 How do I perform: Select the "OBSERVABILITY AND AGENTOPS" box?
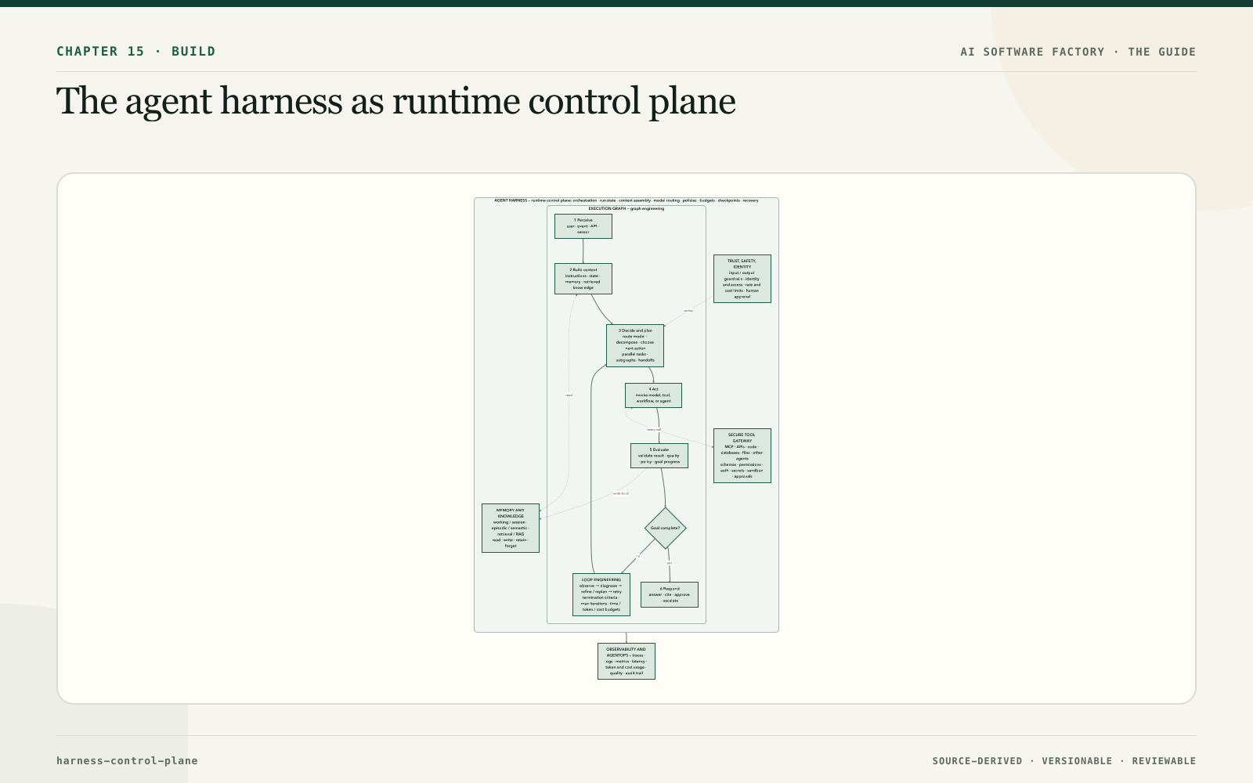point(626,662)
